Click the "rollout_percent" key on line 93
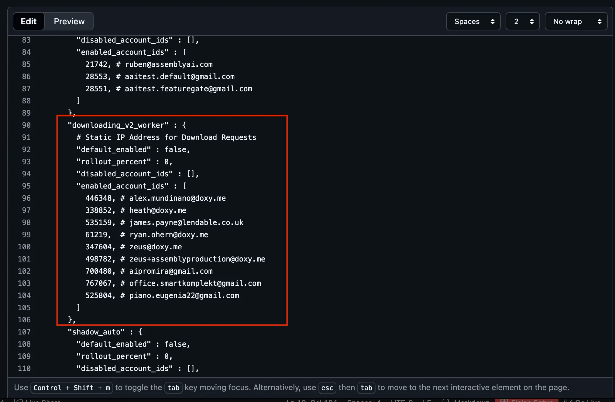 click(x=114, y=161)
